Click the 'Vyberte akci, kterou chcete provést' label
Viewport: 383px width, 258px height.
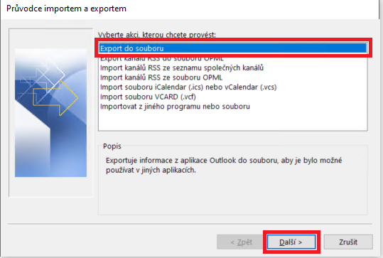coord(157,35)
